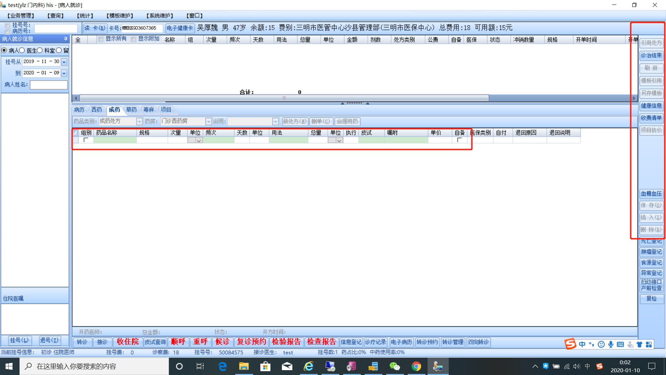
Task: Expand the 说明 dropdown
Action: pyautogui.click(x=276, y=122)
